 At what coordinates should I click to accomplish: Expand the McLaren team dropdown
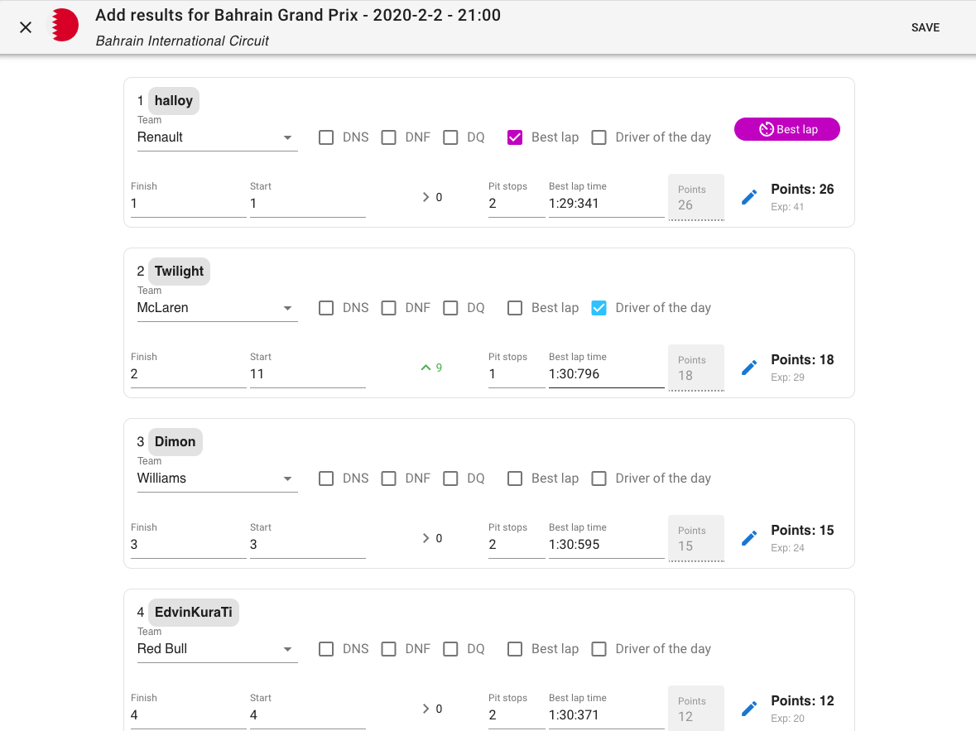(217, 308)
